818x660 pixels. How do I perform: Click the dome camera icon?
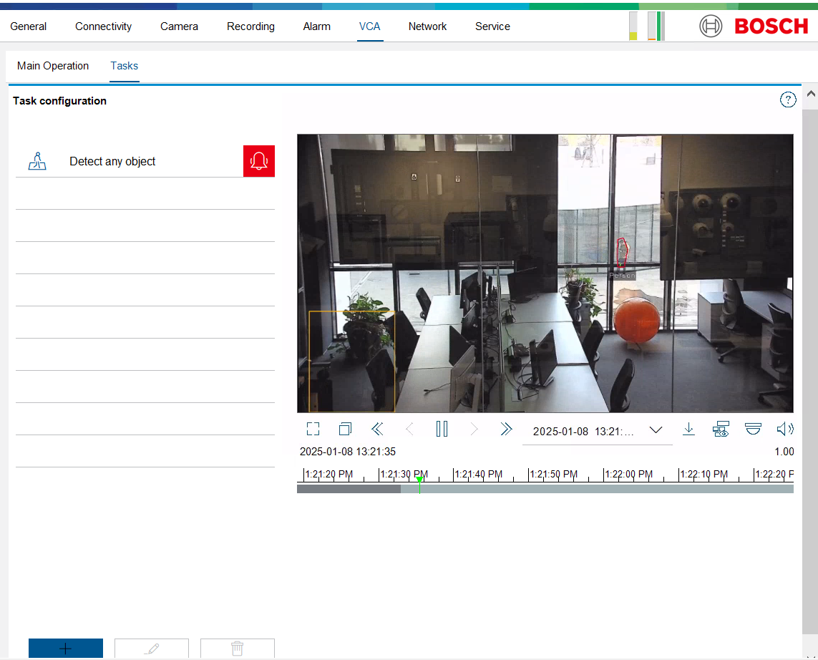pos(753,430)
